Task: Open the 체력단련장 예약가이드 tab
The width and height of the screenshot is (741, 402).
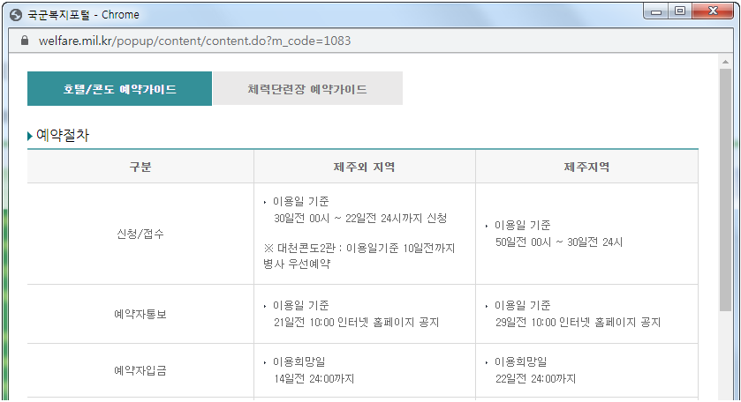Action: tap(307, 89)
